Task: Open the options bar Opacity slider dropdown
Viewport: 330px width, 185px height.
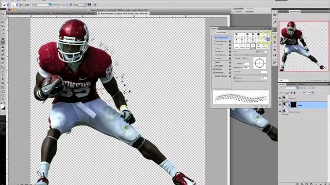Action: coord(67,5)
